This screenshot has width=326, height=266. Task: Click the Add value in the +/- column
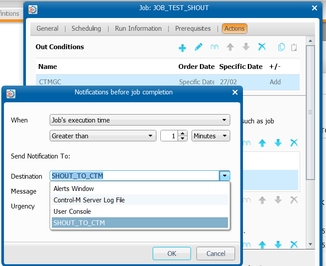point(275,82)
